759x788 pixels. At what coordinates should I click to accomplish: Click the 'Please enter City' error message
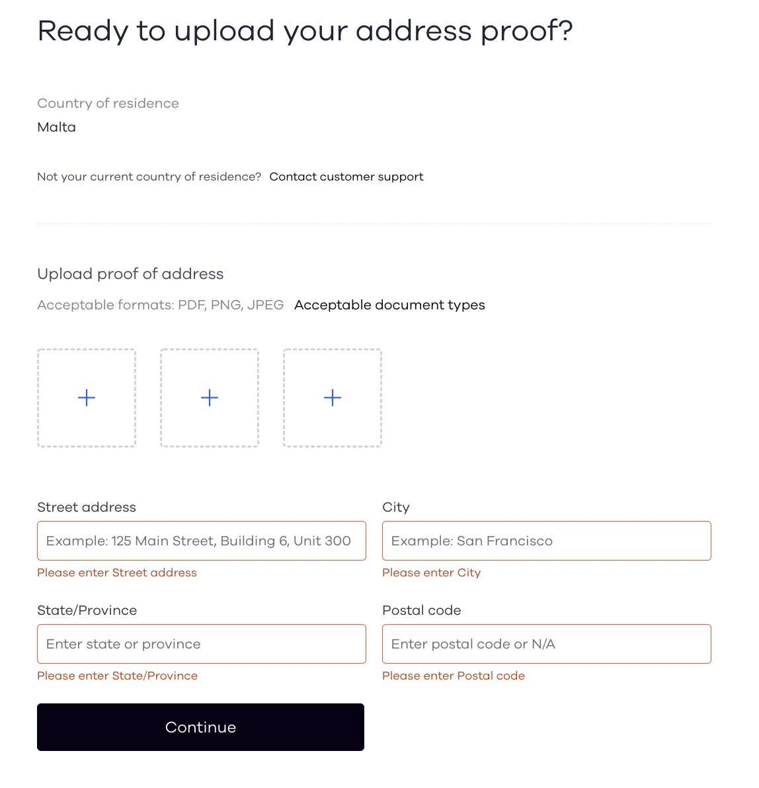point(432,573)
